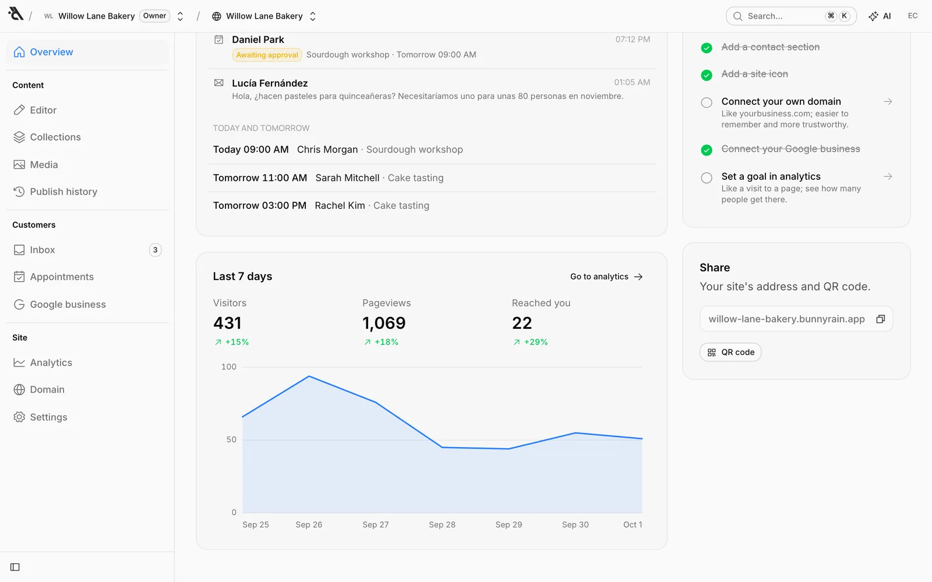
Task: Collapse the sidebar with the panel icon
Action: pyautogui.click(x=15, y=567)
